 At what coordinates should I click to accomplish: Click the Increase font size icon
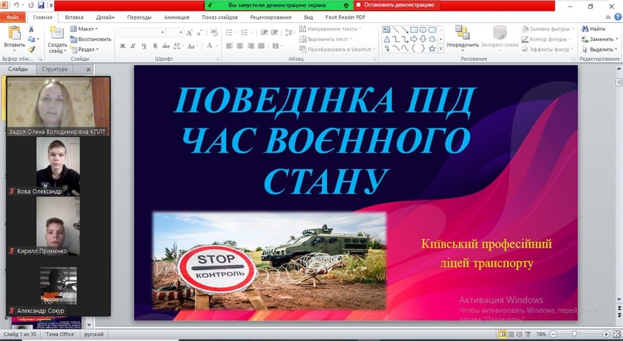click(190, 33)
